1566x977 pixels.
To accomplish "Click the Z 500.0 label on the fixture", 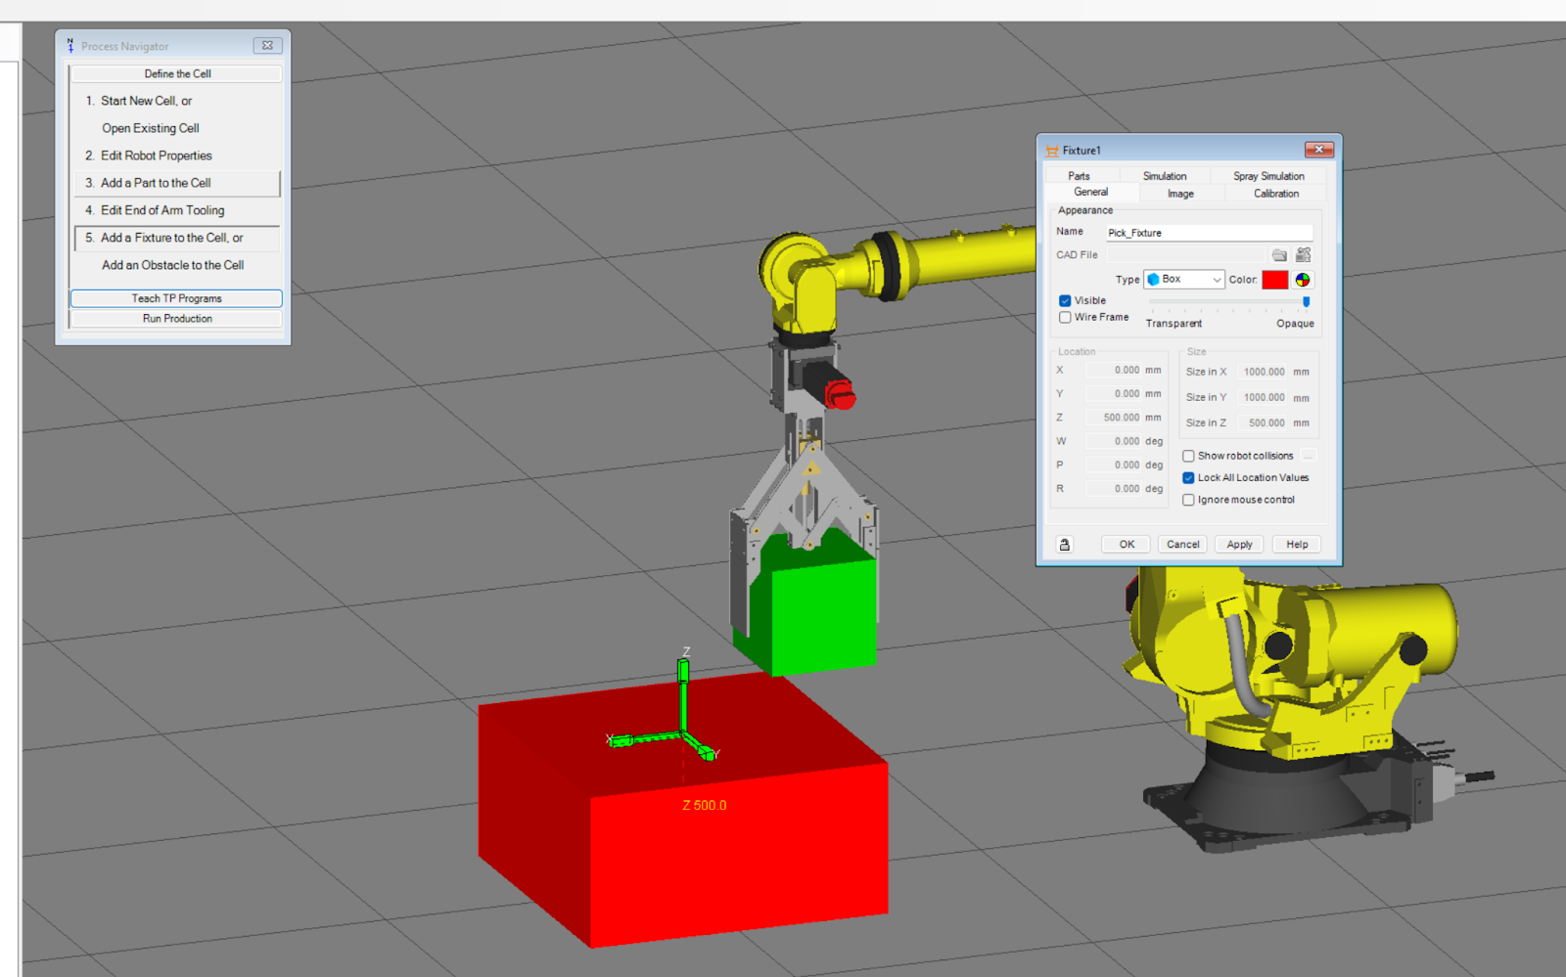I will 705,806.
